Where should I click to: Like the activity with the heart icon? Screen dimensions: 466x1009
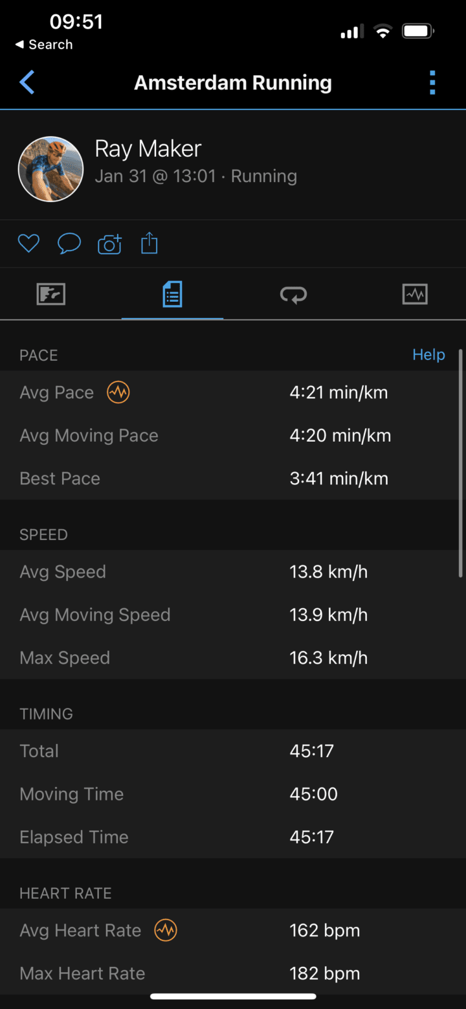coord(28,244)
